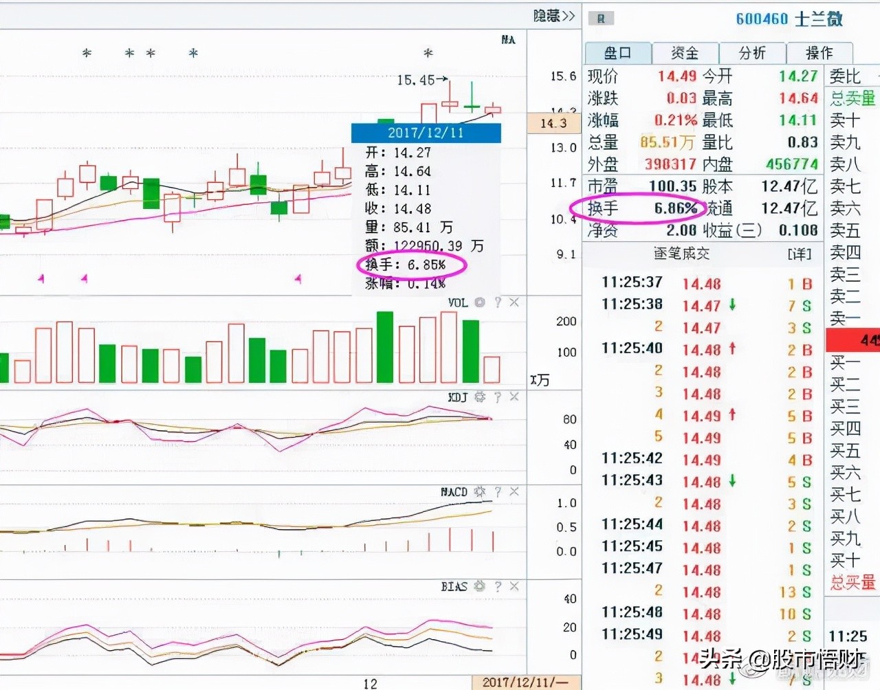Viewport: 880px width, 690px height.
Task: Switch to the 资金 tab
Action: pos(685,53)
